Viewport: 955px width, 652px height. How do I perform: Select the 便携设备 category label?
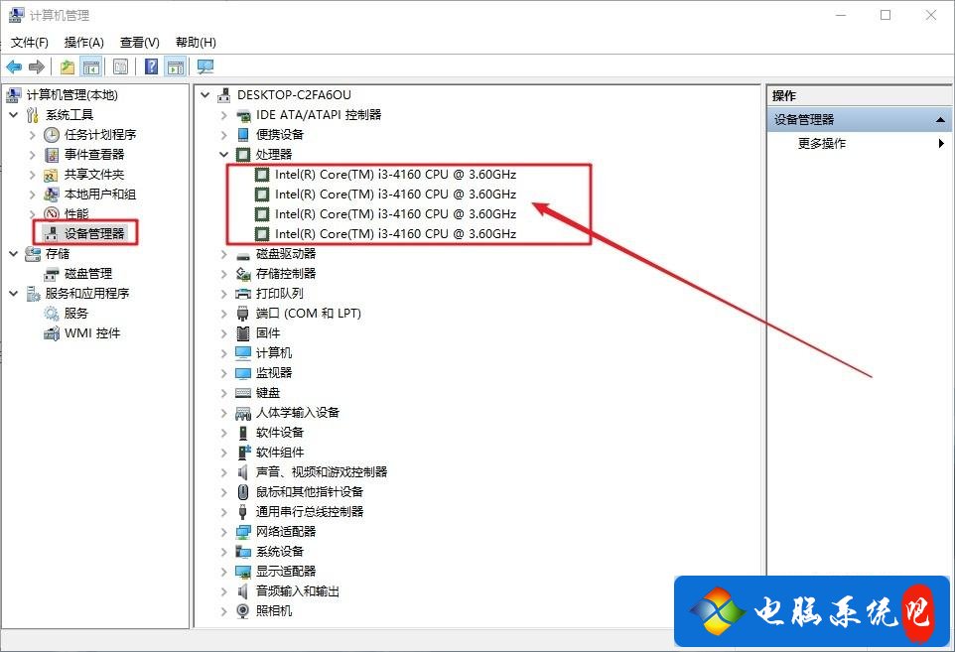(x=280, y=135)
